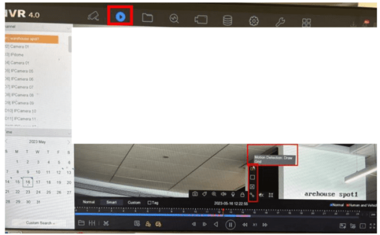Go to next month in calendar
Viewport: 380px width, 235px height.
[x=69, y=142]
